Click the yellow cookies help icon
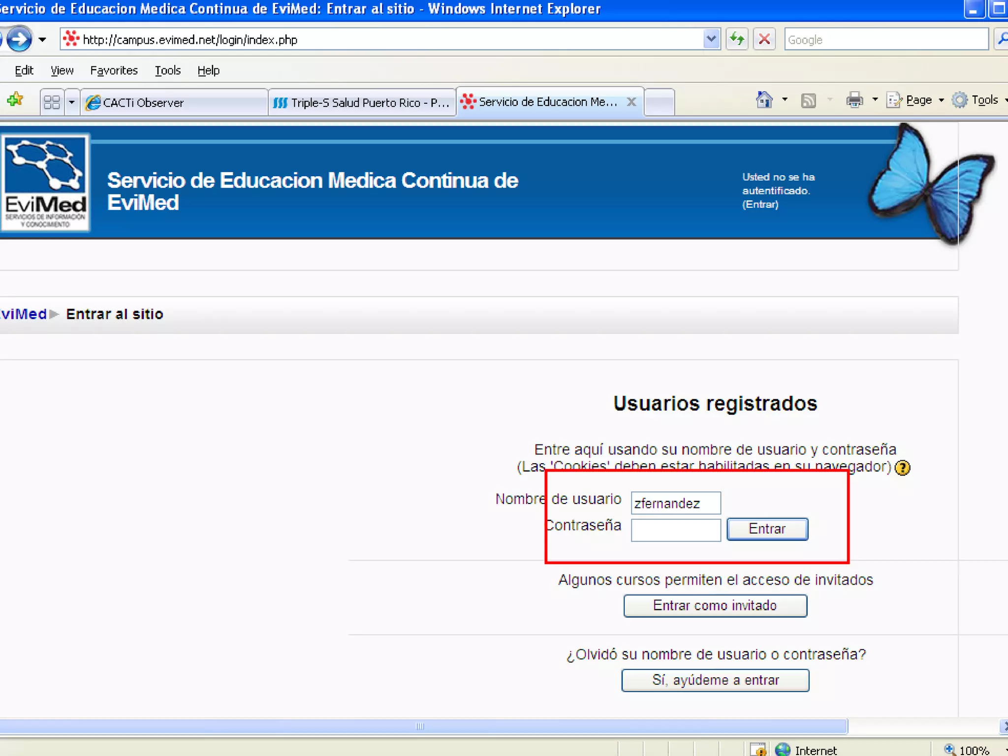Screen dimensions: 1008x756 [902, 468]
